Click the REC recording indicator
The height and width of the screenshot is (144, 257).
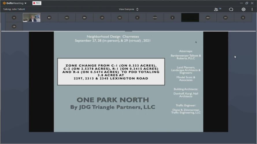click(37, 3)
